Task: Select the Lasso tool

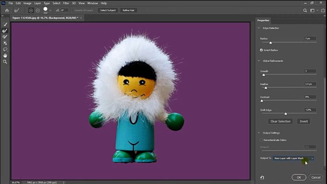Action: coord(5,50)
